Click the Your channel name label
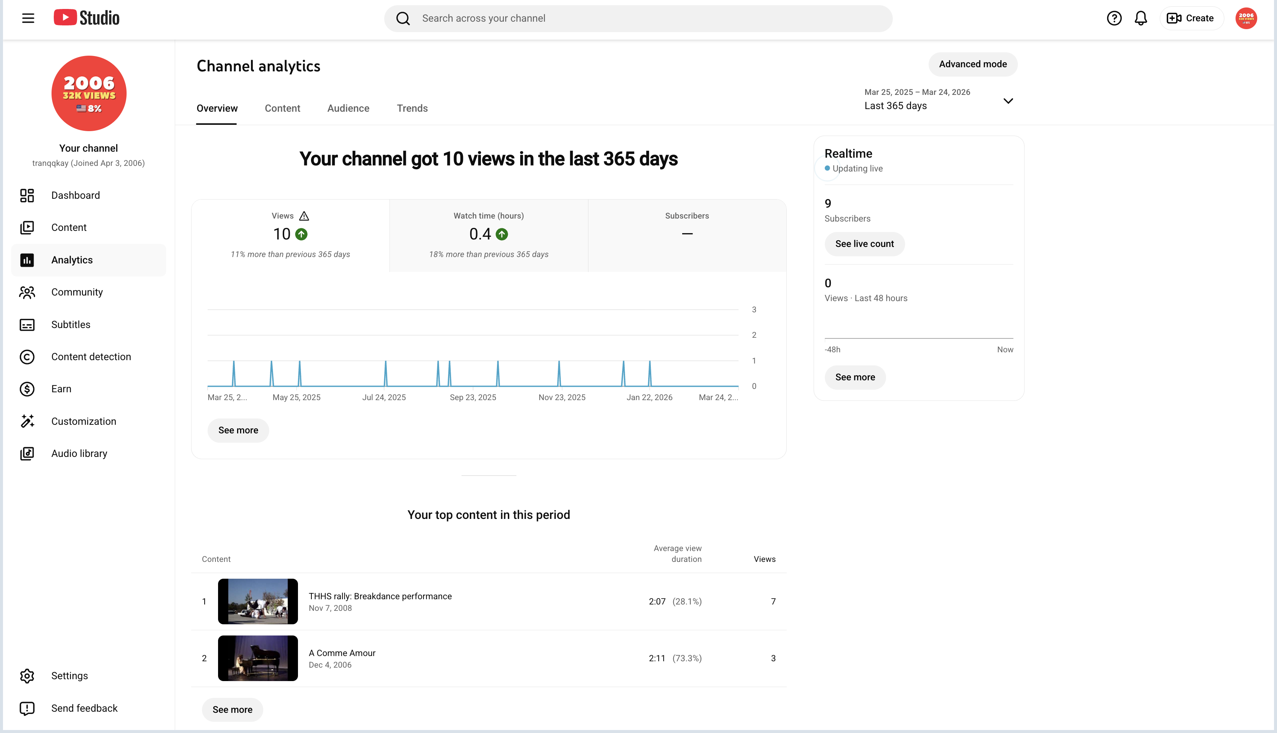Screen dimensions: 1277x733 click(x=88, y=148)
